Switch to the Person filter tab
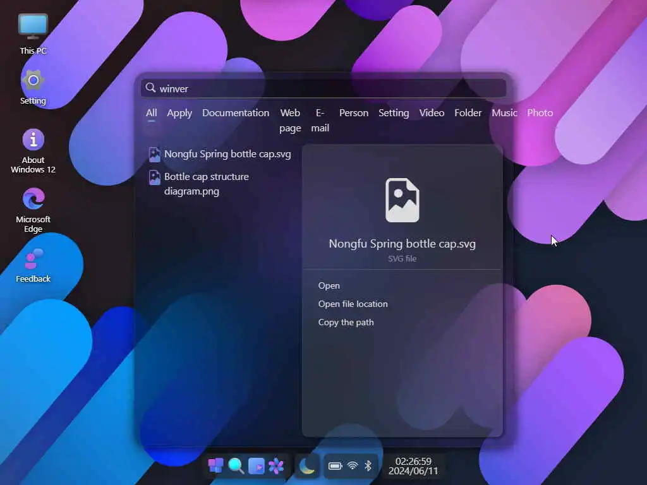Viewport: 647px width, 485px height. tap(354, 113)
